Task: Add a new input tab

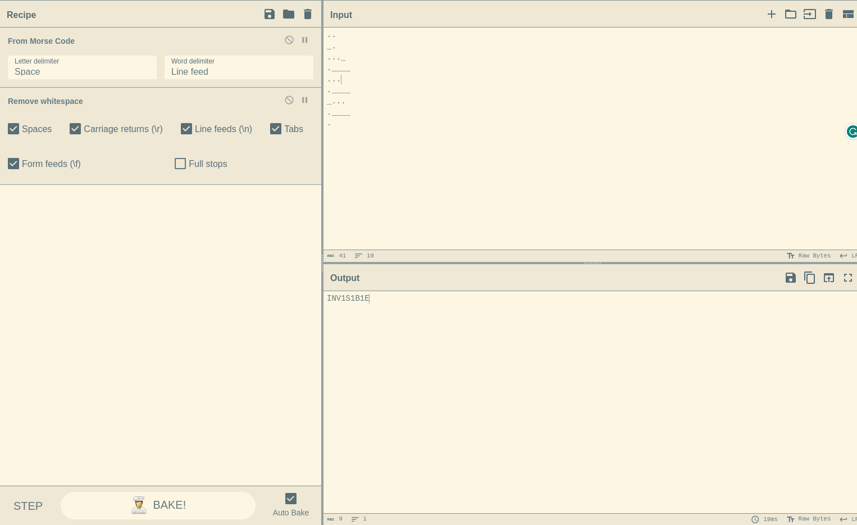Action: 772,14
